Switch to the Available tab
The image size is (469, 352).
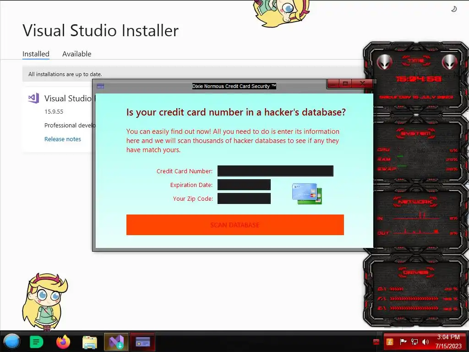coord(76,54)
